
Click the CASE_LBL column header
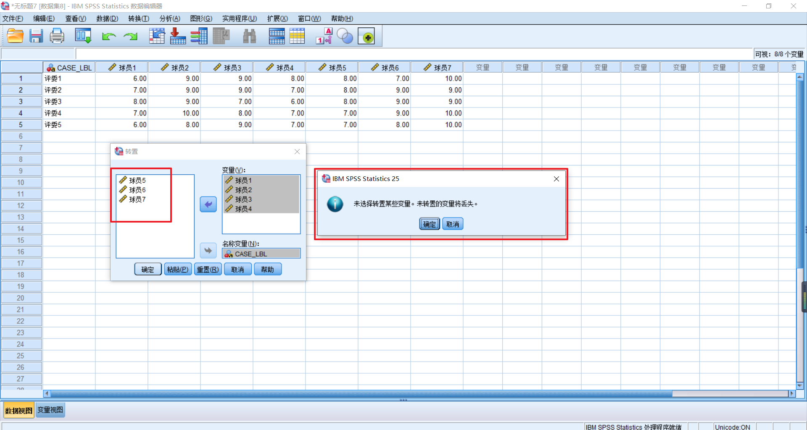coord(69,68)
